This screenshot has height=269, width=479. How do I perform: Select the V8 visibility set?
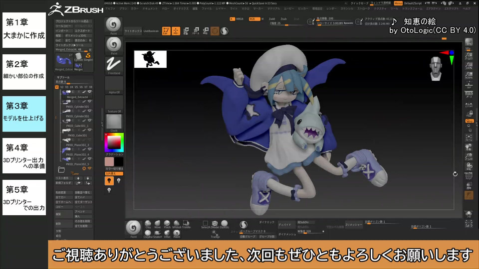[x=90, y=87]
